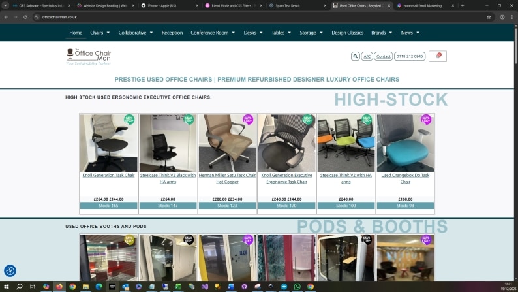Switch to the iPhone - Apple (UK) tab
Screen dimensions: 518x292
[x=166, y=5]
